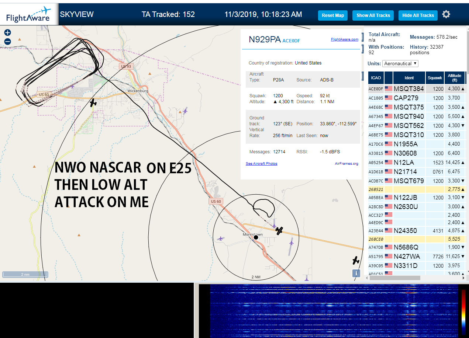
Task: Select the N122JB aircraft row
Action: coord(417,198)
